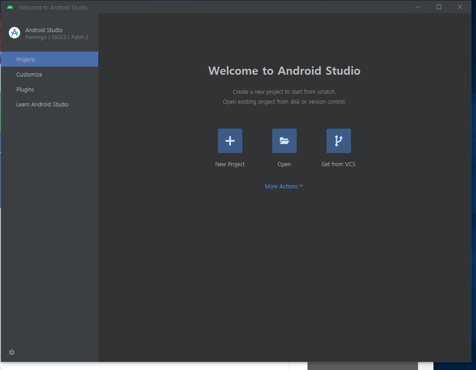The height and width of the screenshot is (370, 476).
Task: Open the Plugins tab
Action: pyautogui.click(x=49, y=90)
